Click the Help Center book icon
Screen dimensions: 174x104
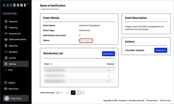coord(6,89)
